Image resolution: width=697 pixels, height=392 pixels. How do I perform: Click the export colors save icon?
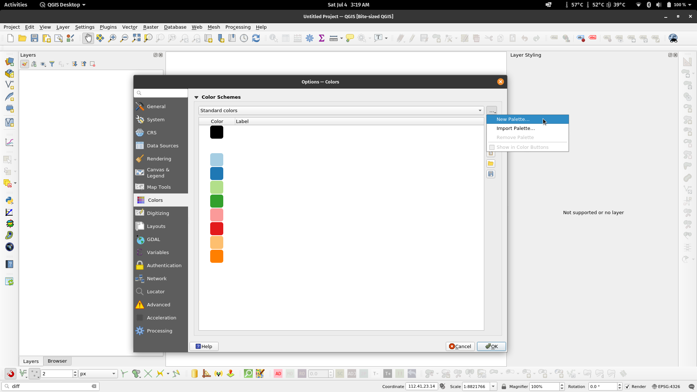[491, 174]
